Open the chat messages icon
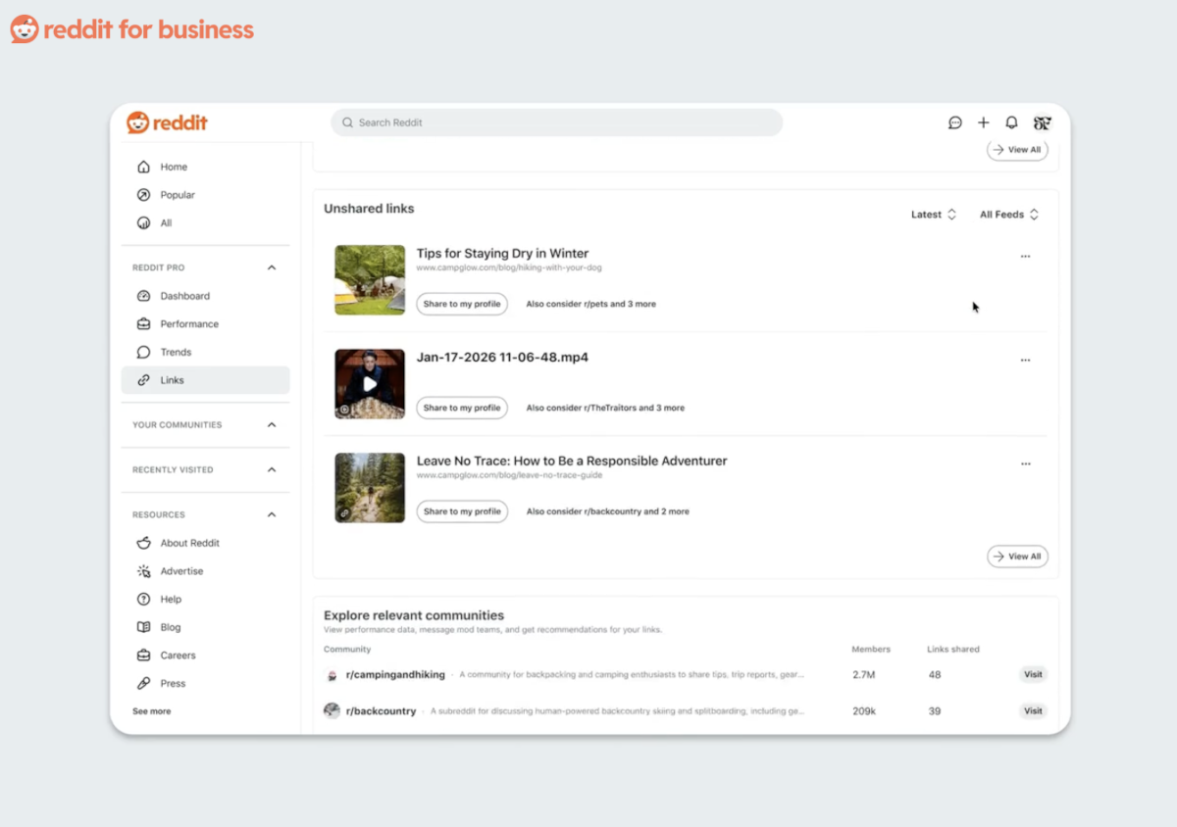Image resolution: width=1177 pixels, height=827 pixels. click(x=954, y=122)
